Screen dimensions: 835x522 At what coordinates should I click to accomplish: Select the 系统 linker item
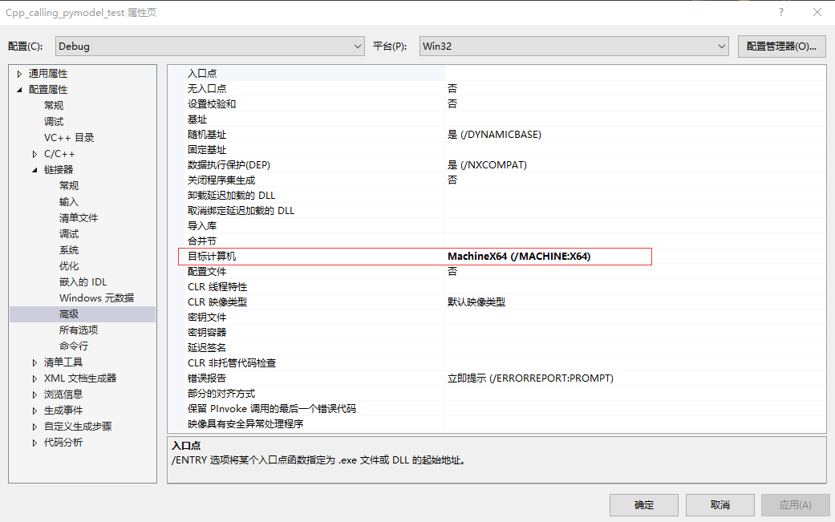[69, 249]
